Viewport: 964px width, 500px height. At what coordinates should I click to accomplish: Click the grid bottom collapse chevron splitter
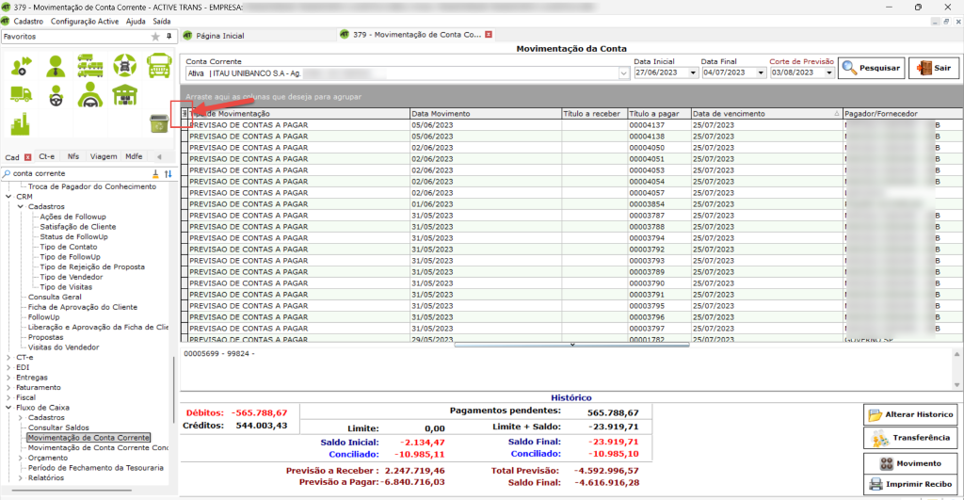(571, 345)
